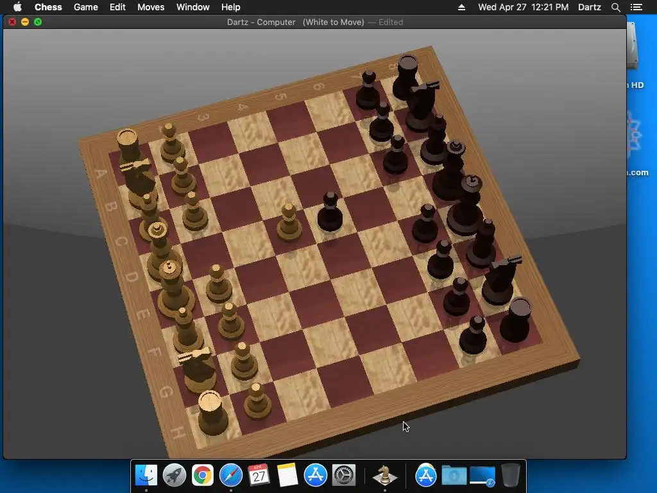The width and height of the screenshot is (657, 493).
Task: Choose the white knight on g1
Action: tap(198, 369)
